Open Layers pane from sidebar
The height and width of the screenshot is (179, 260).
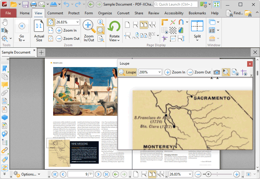click(x=5, y=117)
